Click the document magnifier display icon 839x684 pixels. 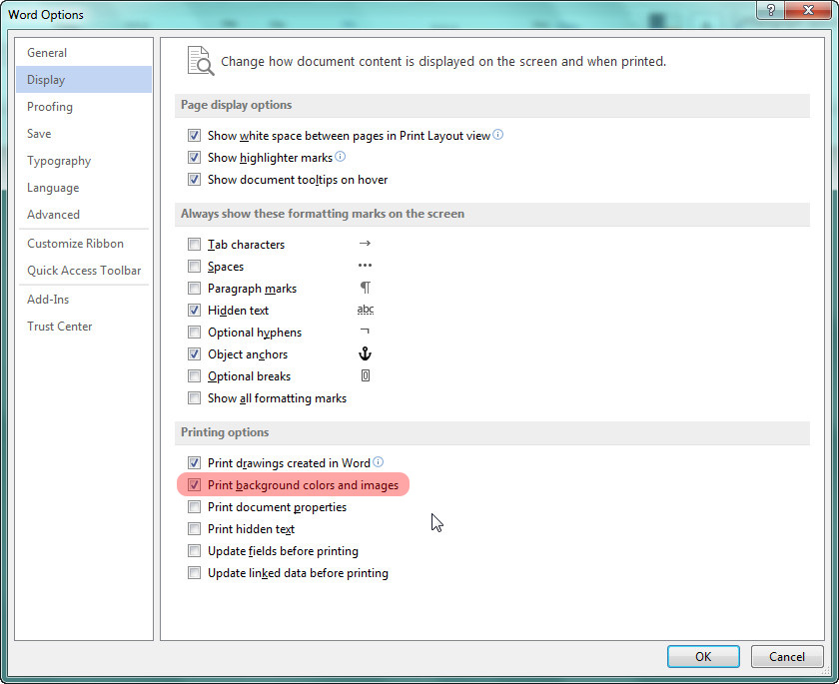point(201,61)
